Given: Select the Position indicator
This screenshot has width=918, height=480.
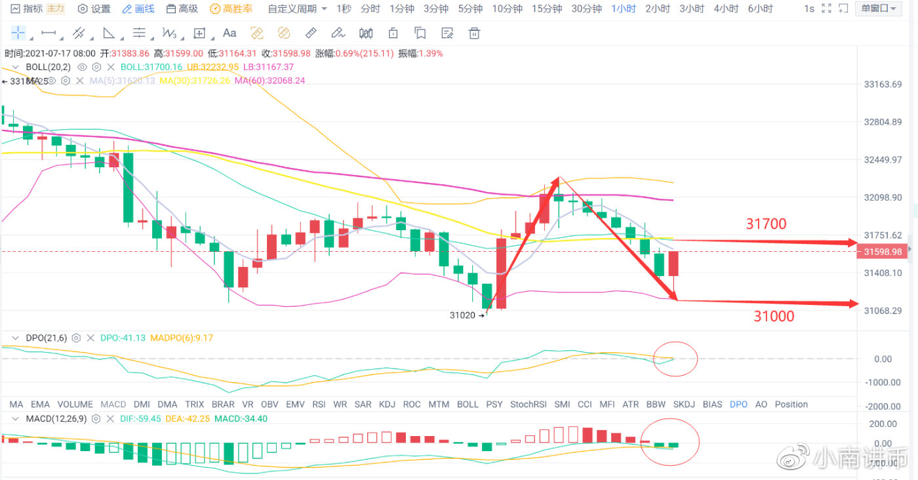Looking at the screenshot, I should (x=791, y=404).
